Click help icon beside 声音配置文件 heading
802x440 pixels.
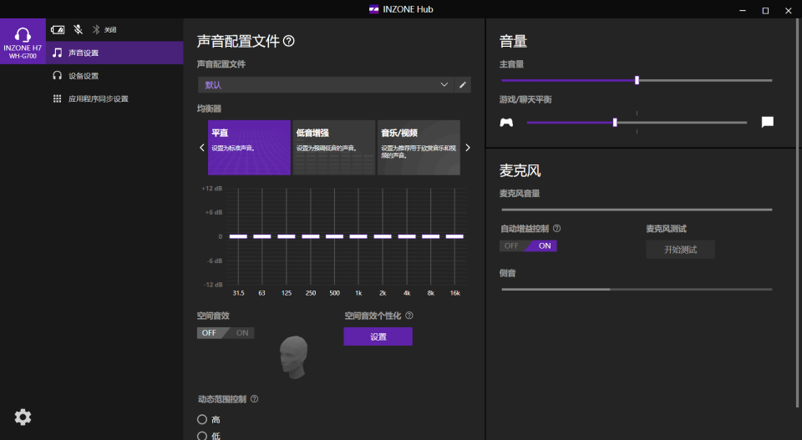coord(289,41)
